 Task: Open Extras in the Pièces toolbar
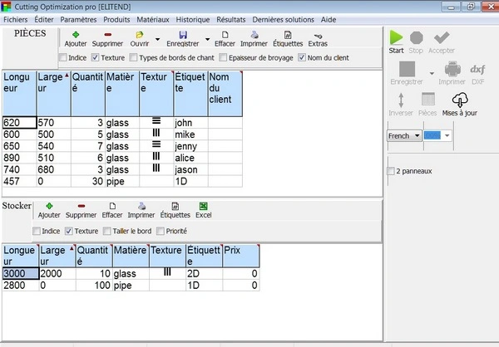pos(318,38)
